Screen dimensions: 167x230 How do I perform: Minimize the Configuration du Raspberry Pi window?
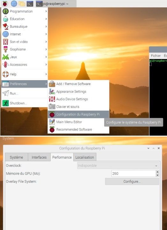[x=149, y=148]
